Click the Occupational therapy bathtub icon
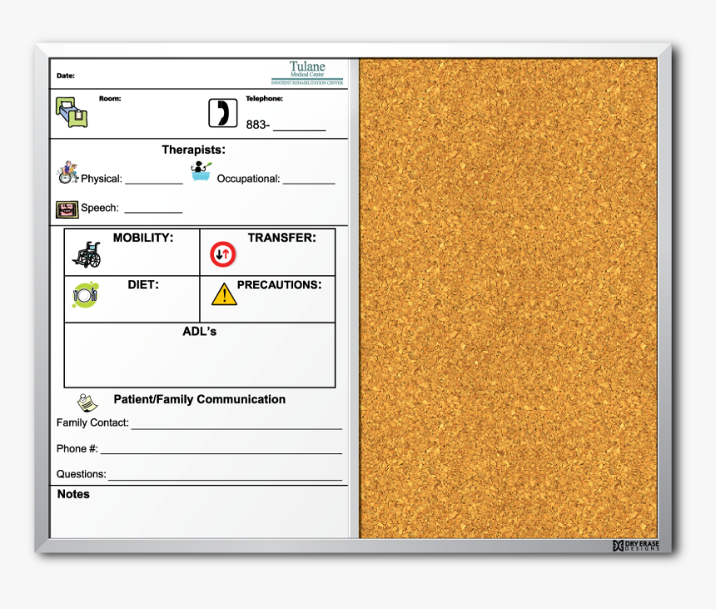Image resolution: width=716 pixels, height=609 pixels. coord(201,172)
